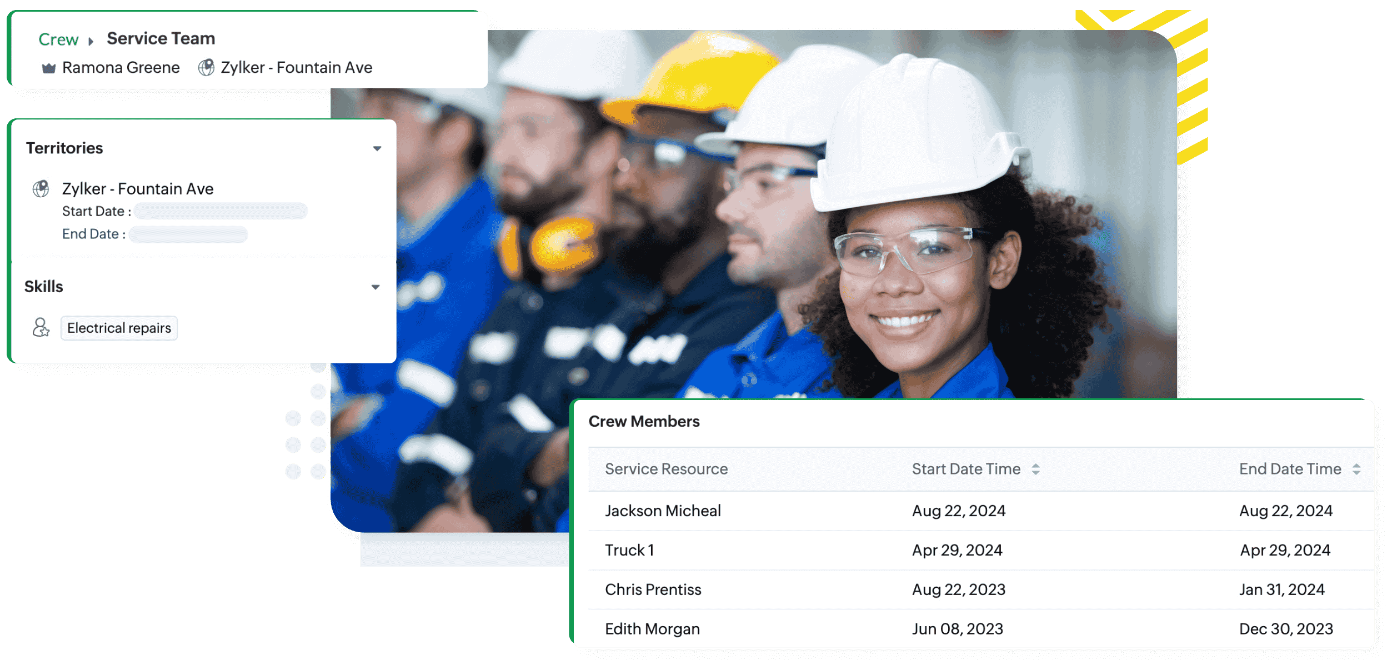Viewport: 1397px width, 670px height.
Task: Click the skills person icon
Action: pos(41,328)
